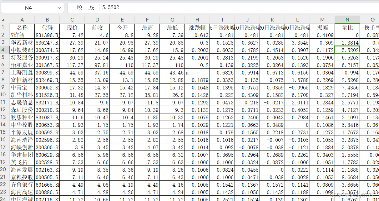The height and width of the screenshot is (201, 379).
Task: Select the cell containing 华密新材
Action: [22, 42]
